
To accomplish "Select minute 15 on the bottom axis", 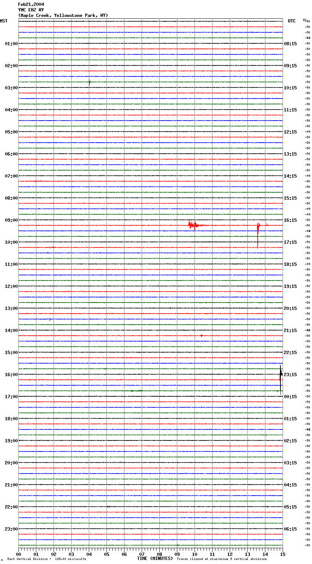I will point(283,554).
